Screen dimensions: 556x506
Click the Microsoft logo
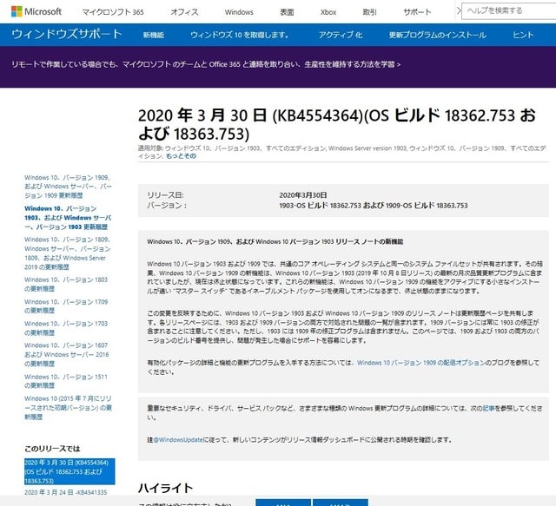(36, 11)
